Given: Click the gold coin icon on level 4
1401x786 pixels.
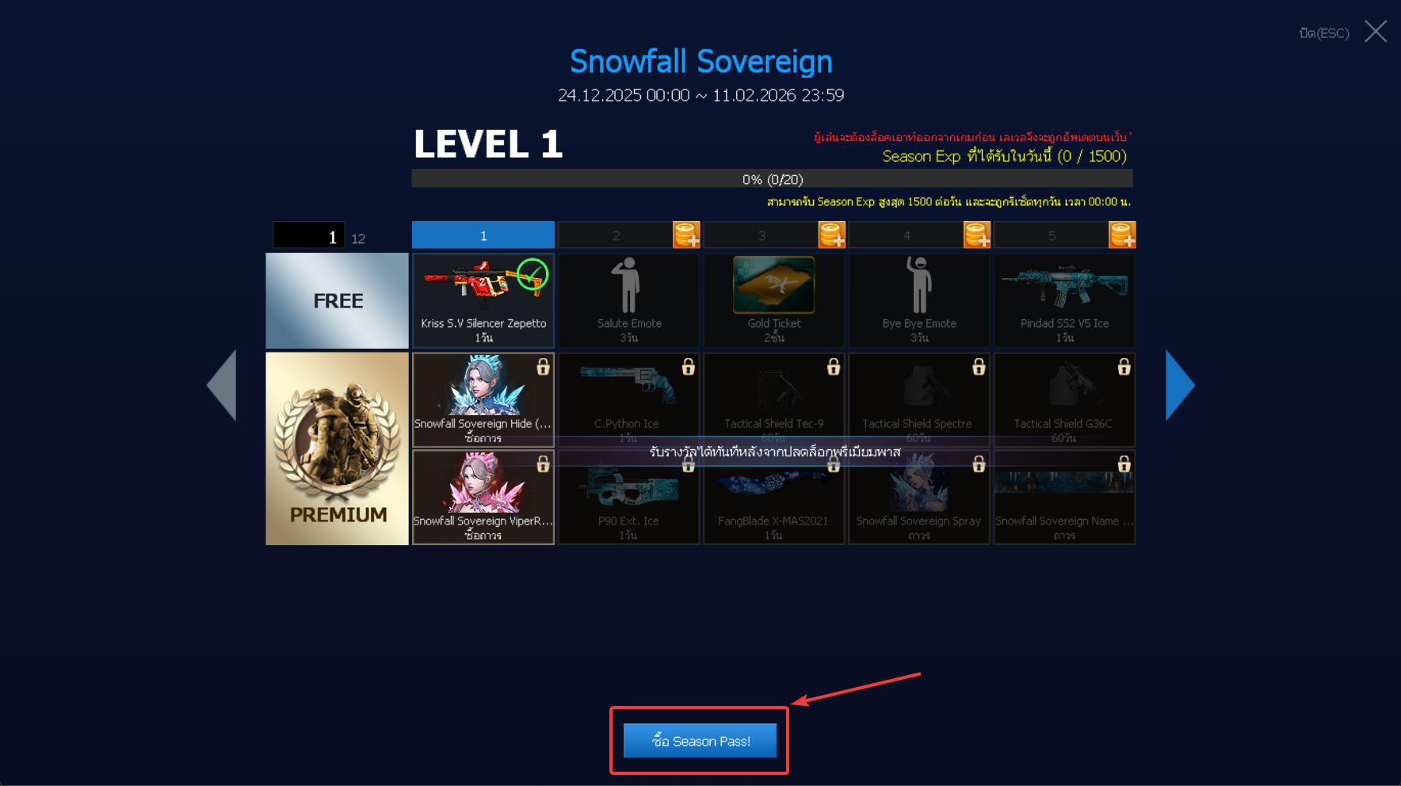Looking at the screenshot, I should [976, 235].
